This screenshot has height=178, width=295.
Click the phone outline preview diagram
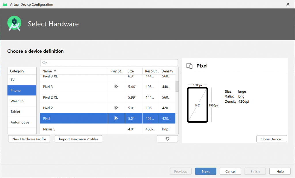[197, 105]
